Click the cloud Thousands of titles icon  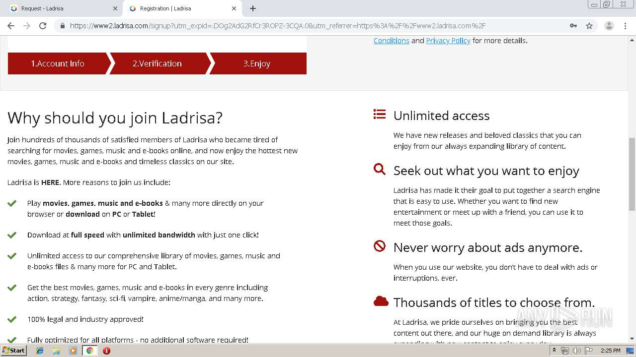click(x=381, y=301)
